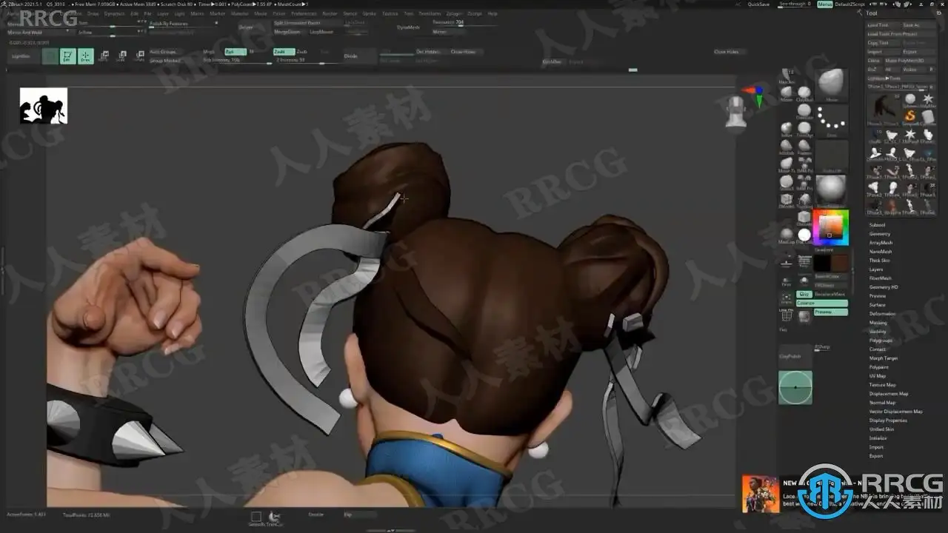Choose the Inflate brush icon
948x533 pixels.
click(787, 129)
